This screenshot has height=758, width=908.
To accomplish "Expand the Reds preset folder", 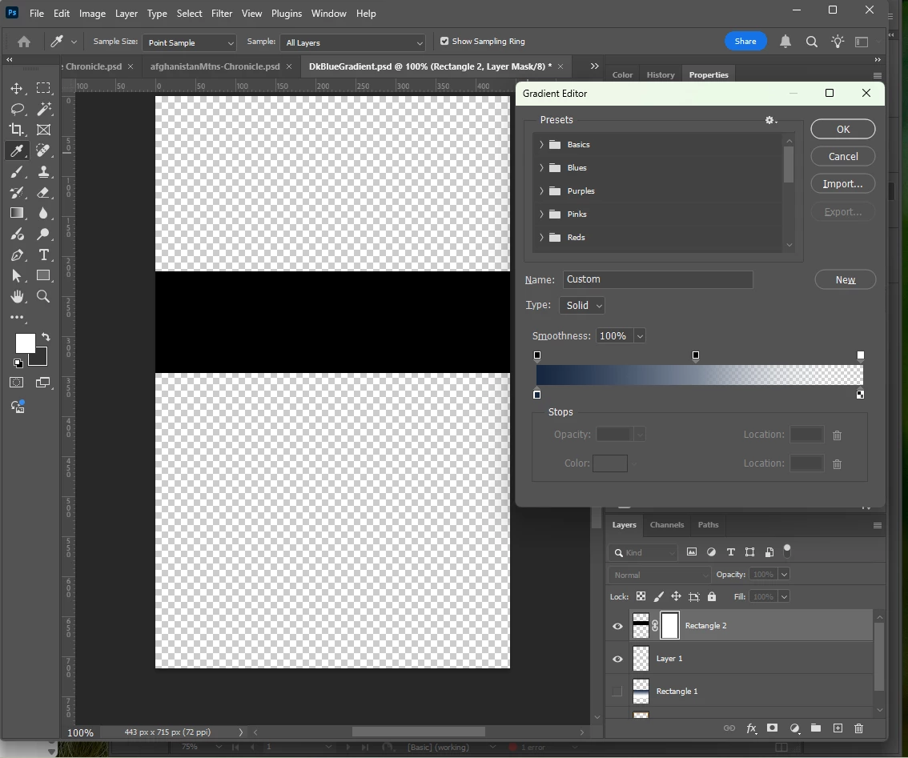I will coord(541,237).
